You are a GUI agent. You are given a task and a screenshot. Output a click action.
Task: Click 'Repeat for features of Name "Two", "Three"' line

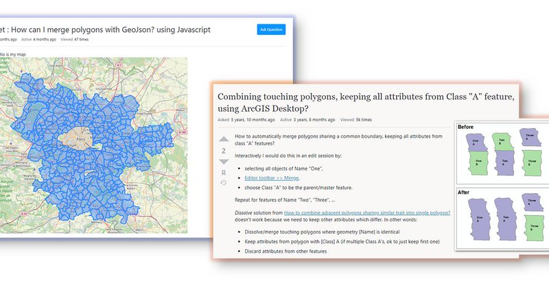(x=285, y=200)
